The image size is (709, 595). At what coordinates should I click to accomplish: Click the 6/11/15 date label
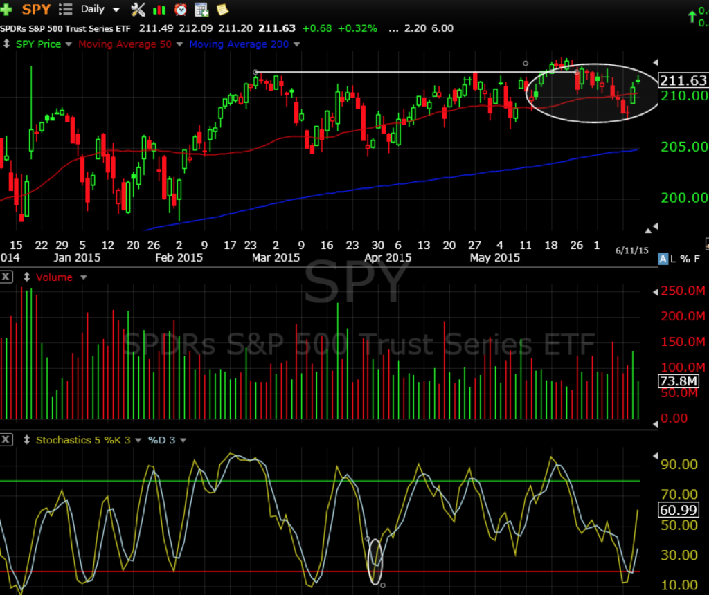pyautogui.click(x=632, y=250)
